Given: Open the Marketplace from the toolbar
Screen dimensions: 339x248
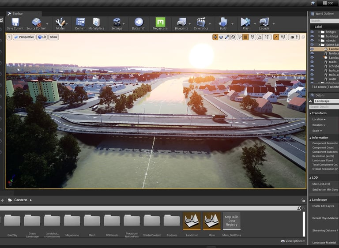Looking at the screenshot, I should pos(96,23).
